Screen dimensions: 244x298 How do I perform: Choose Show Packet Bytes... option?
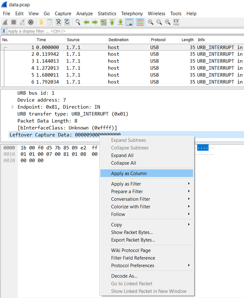(147, 232)
